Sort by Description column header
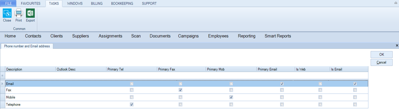399x109 pixels. coord(30,69)
